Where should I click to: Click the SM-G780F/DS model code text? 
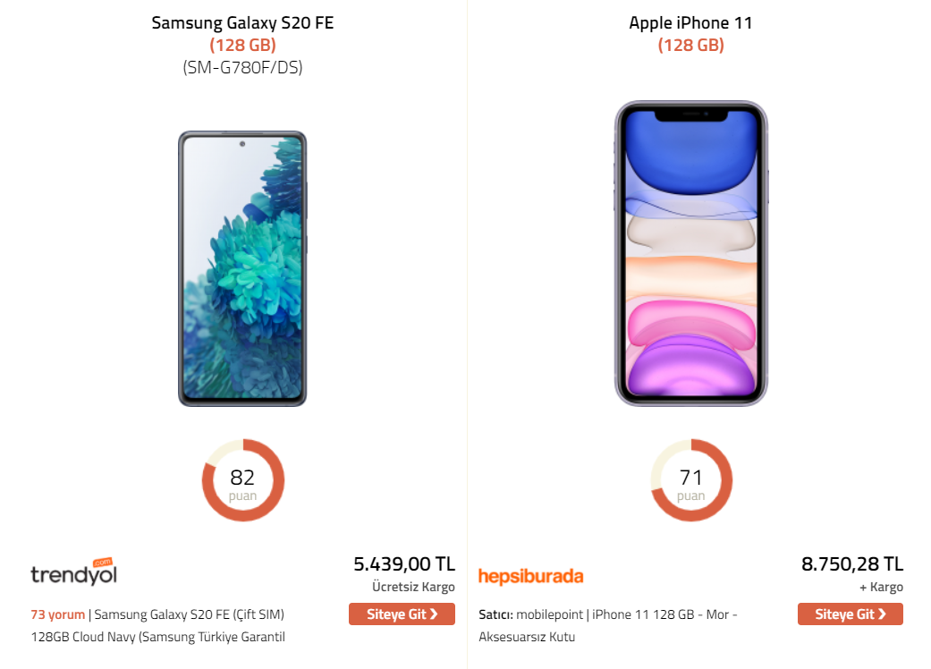coord(242,67)
